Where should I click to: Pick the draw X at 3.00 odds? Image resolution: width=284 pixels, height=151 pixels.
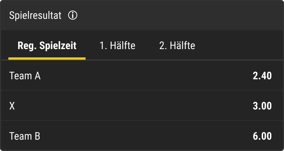point(142,105)
